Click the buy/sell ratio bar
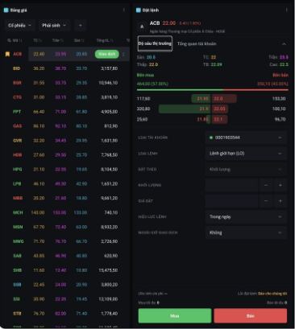Viewport: 295px width, 329px height. pos(213,90)
